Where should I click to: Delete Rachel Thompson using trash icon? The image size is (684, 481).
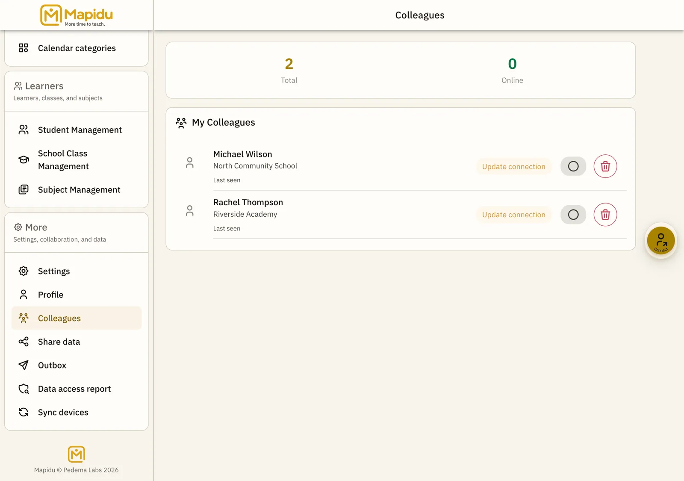[x=605, y=215]
